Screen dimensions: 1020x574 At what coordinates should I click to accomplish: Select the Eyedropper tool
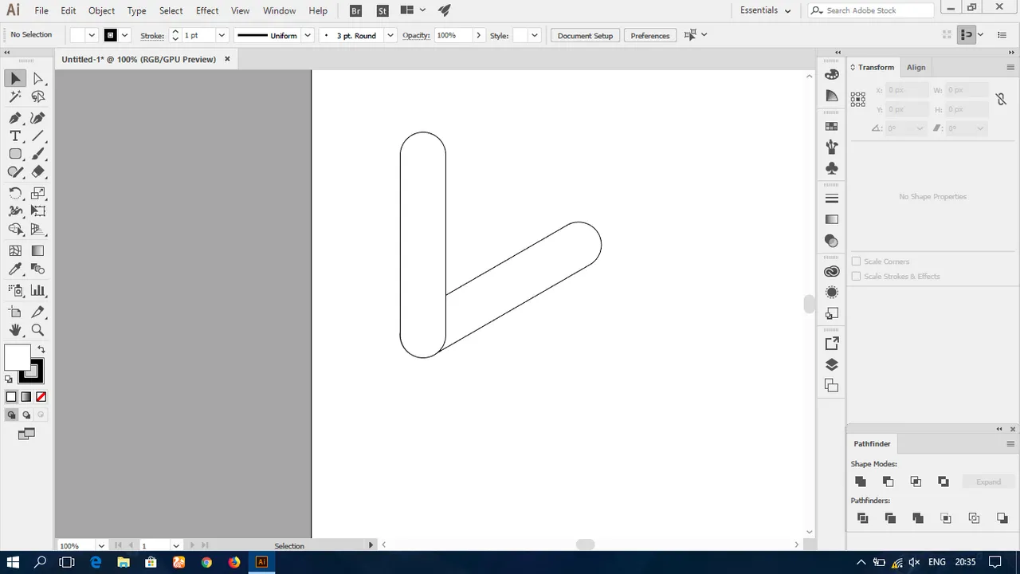[15, 269]
